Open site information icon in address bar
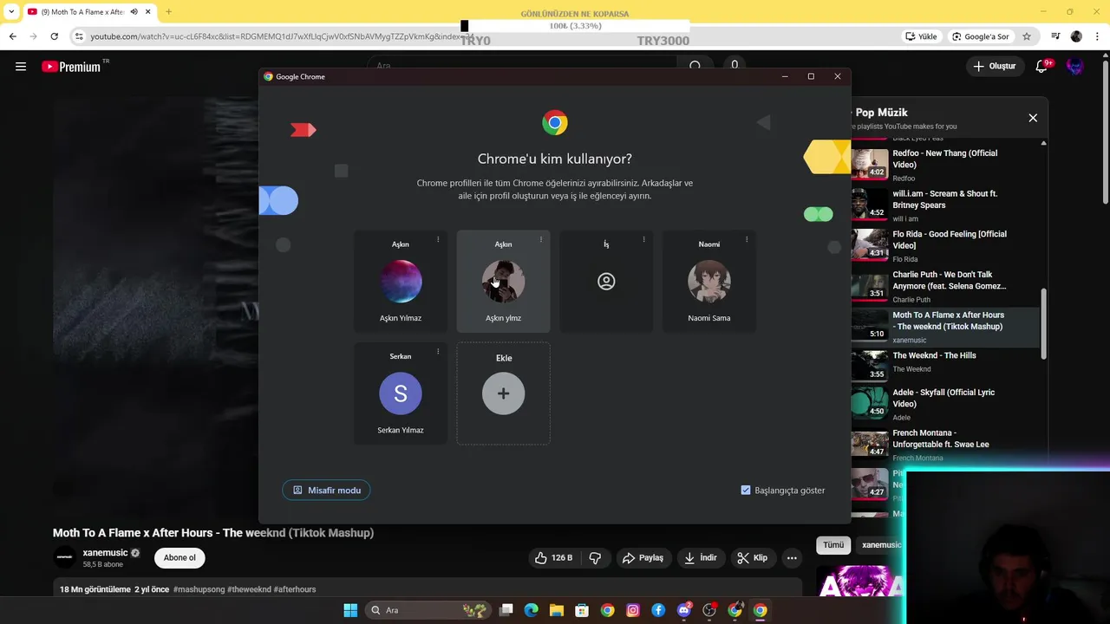This screenshot has width=1110, height=624. [79, 36]
